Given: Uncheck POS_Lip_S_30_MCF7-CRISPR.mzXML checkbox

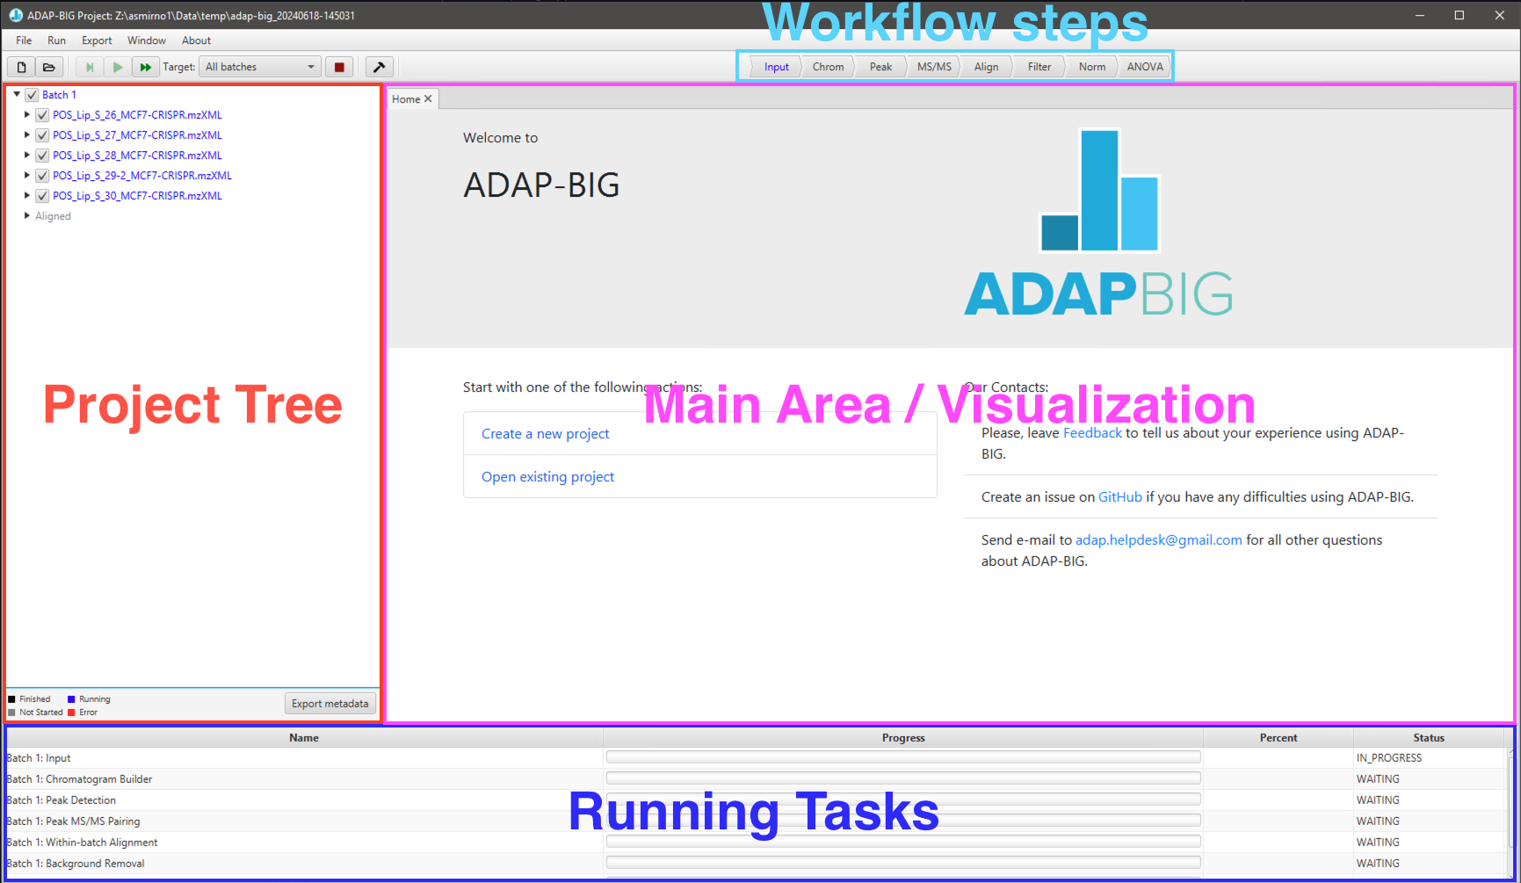Looking at the screenshot, I should click(x=42, y=196).
